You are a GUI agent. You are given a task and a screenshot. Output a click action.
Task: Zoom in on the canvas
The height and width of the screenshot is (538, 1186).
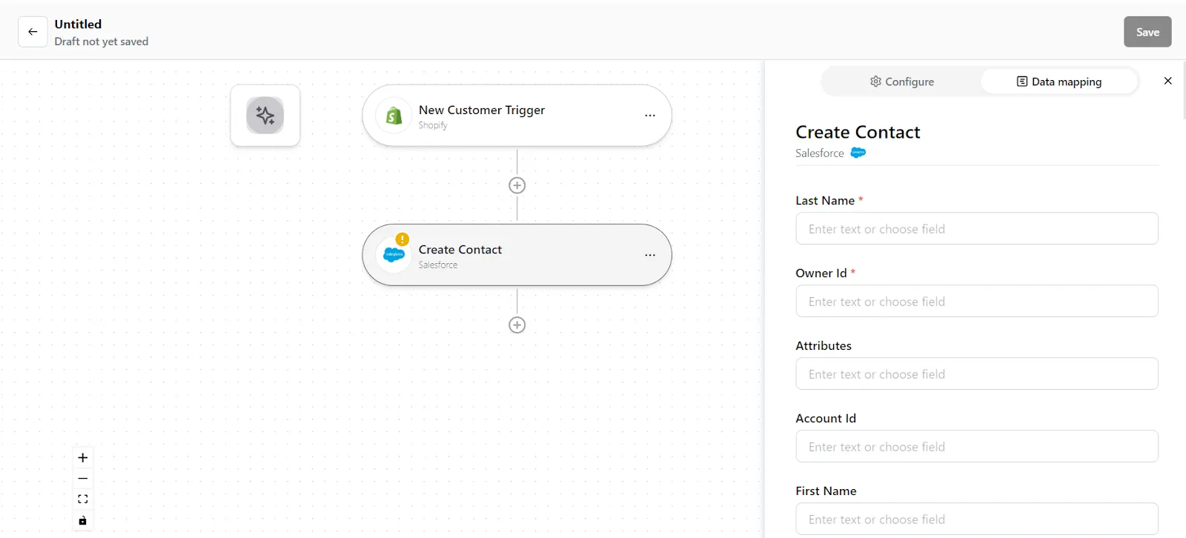pyautogui.click(x=83, y=457)
